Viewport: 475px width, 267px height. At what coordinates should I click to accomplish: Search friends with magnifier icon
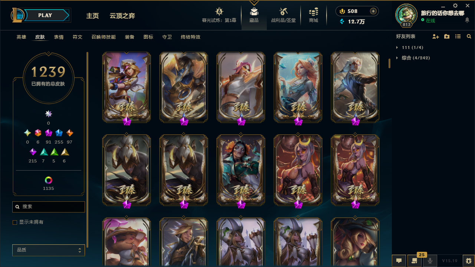[x=469, y=37]
